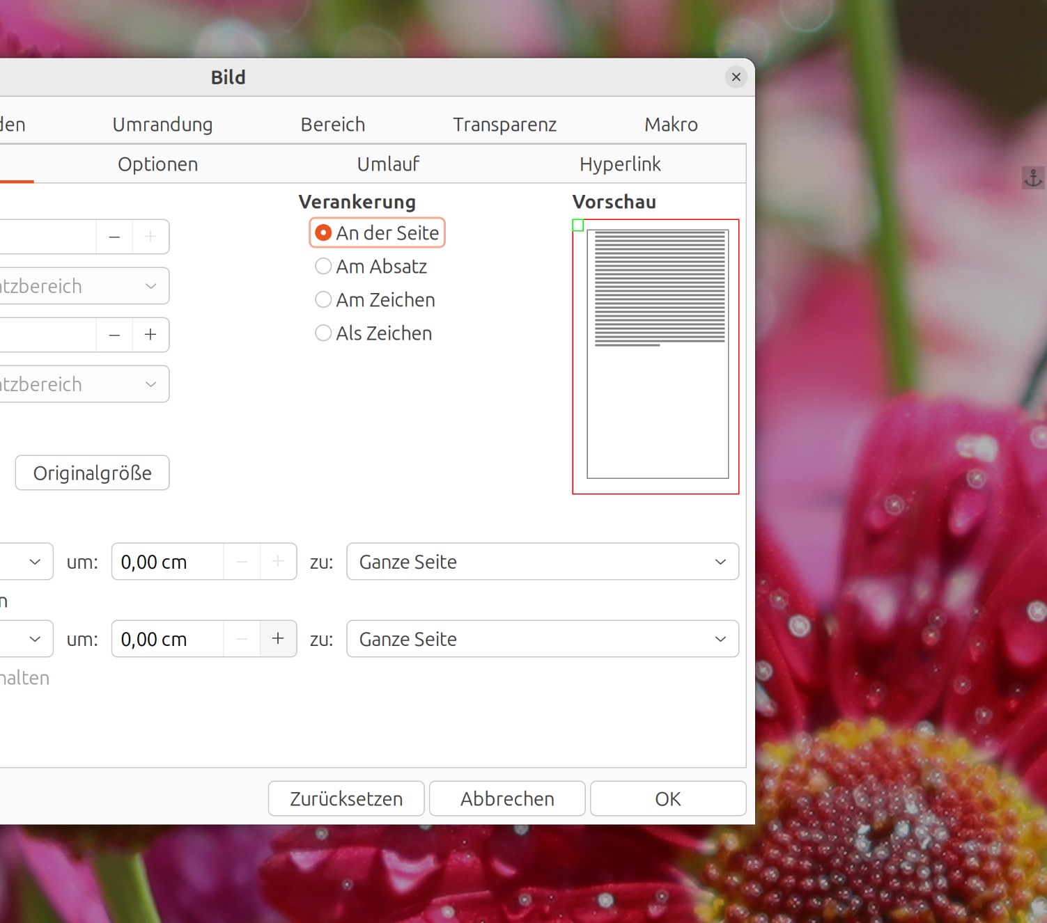The width and height of the screenshot is (1047, 923).
Task: Open the Transparenz tab
Action: pos(504,125)
